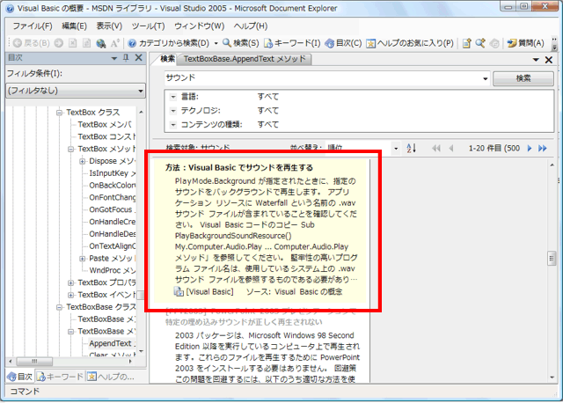The height and width of the screenshot is (403, 563).
Task: Select the IsInputKey tree item
Action: pos(112,173)
